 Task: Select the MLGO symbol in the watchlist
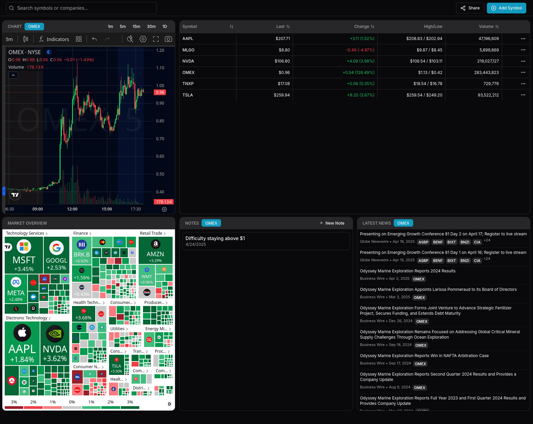188,50
